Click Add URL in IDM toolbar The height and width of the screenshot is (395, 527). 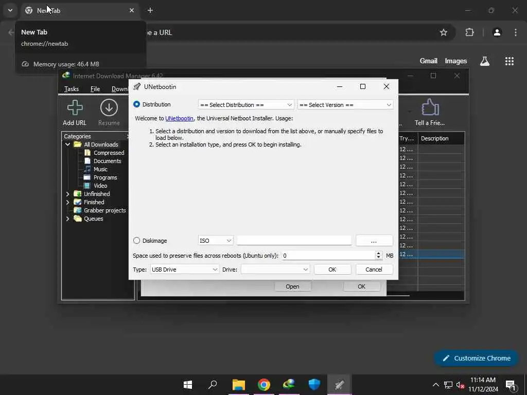(75, 113)
